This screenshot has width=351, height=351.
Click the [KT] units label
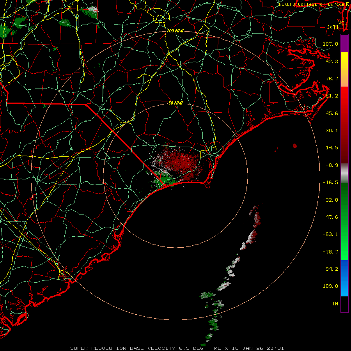click(x=333, y=27)
